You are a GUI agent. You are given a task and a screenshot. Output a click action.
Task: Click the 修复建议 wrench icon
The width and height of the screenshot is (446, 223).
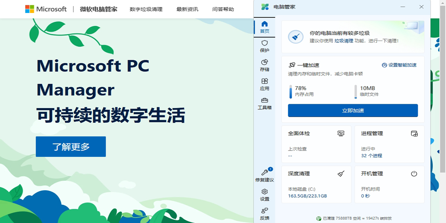point(265,172)
